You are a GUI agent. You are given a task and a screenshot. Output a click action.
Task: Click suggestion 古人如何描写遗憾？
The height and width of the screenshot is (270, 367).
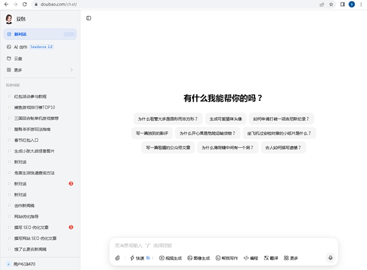283,148
